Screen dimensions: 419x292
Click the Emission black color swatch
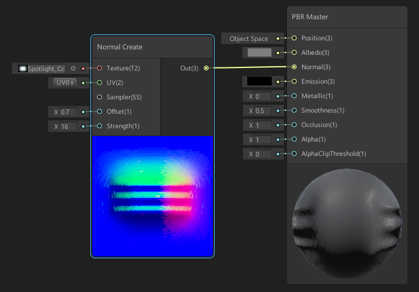point(259,81)
